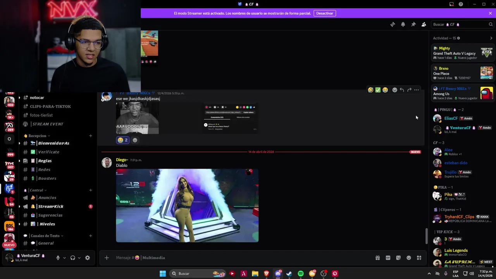496x279 pixels.
Task: Open the apps launcher in message box
Action: 419,258
